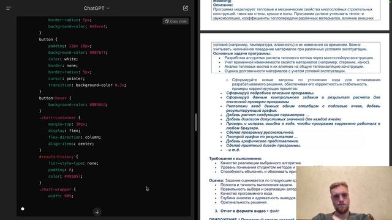Start a new chat with the compose icon

[186, 8]
